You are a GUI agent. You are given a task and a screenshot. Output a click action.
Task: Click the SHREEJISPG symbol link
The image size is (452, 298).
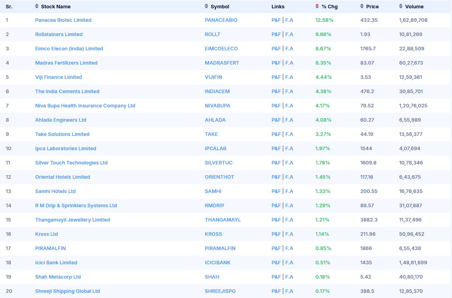220,291
